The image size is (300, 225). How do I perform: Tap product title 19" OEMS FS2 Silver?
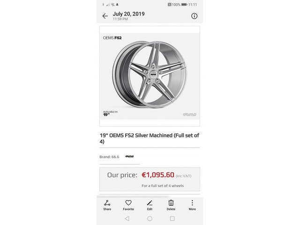coord(150,138)
